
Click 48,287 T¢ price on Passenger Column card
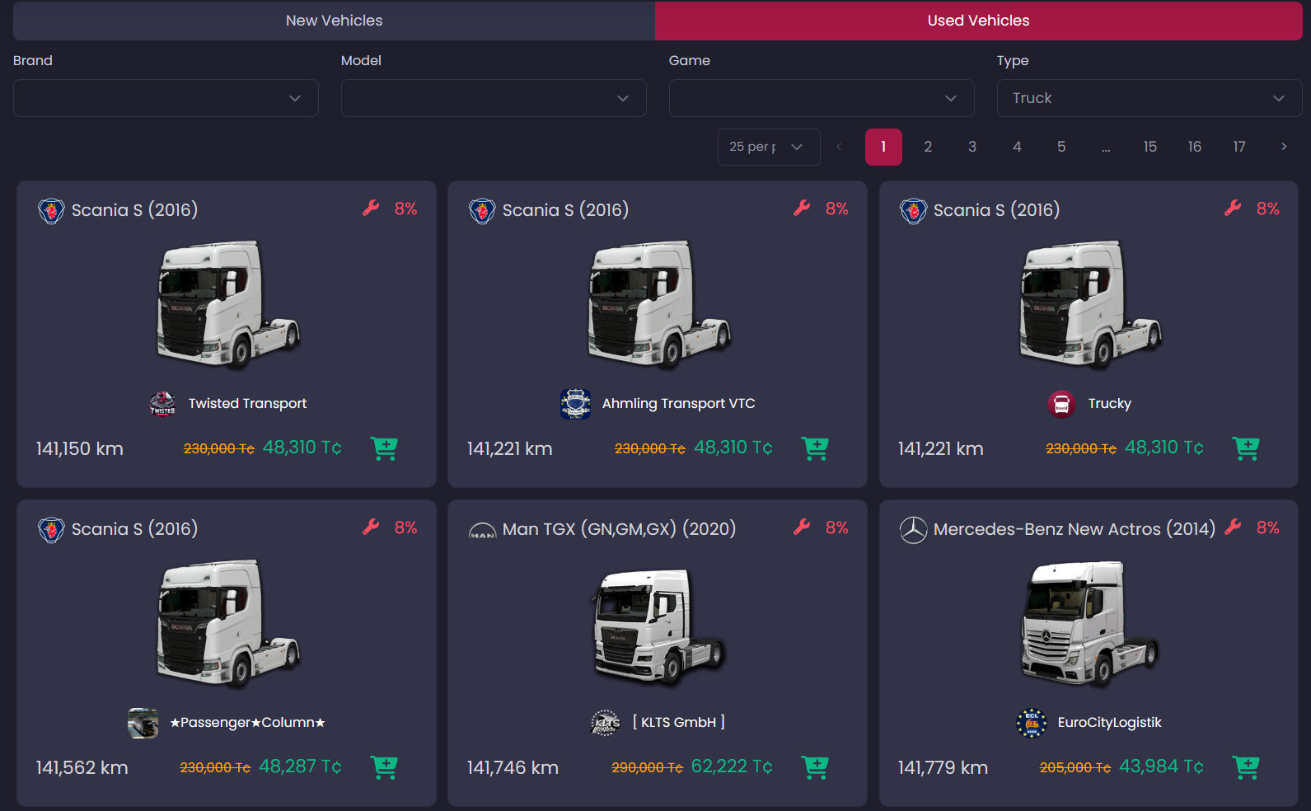300,766
